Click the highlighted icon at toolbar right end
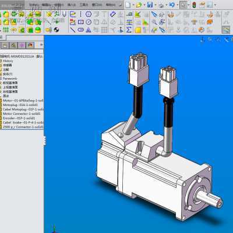 coord(226,30)
